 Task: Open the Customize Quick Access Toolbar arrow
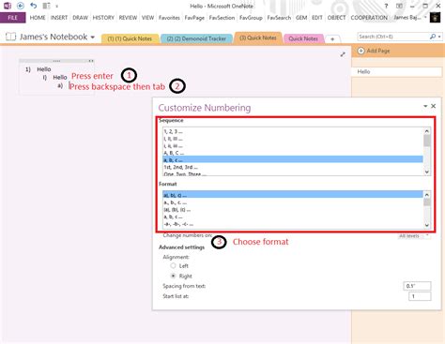point(56,6)
